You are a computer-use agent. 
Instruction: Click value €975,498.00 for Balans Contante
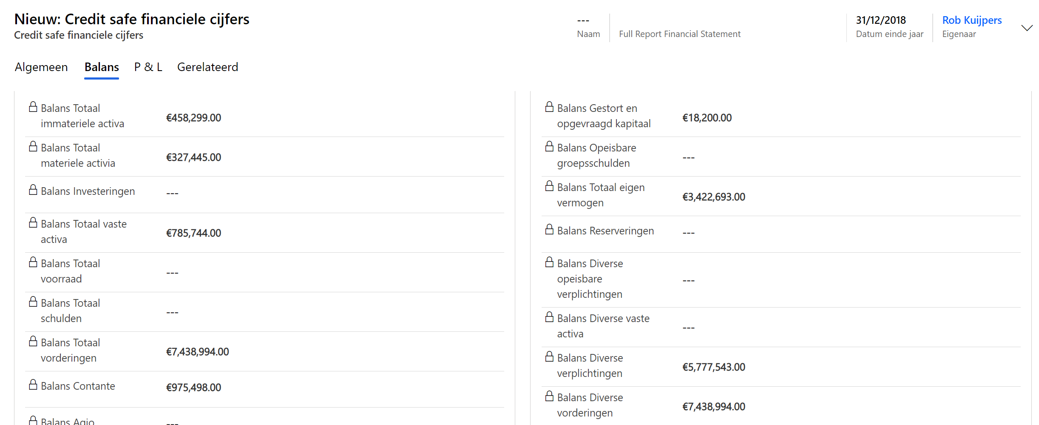coord(193,388)
